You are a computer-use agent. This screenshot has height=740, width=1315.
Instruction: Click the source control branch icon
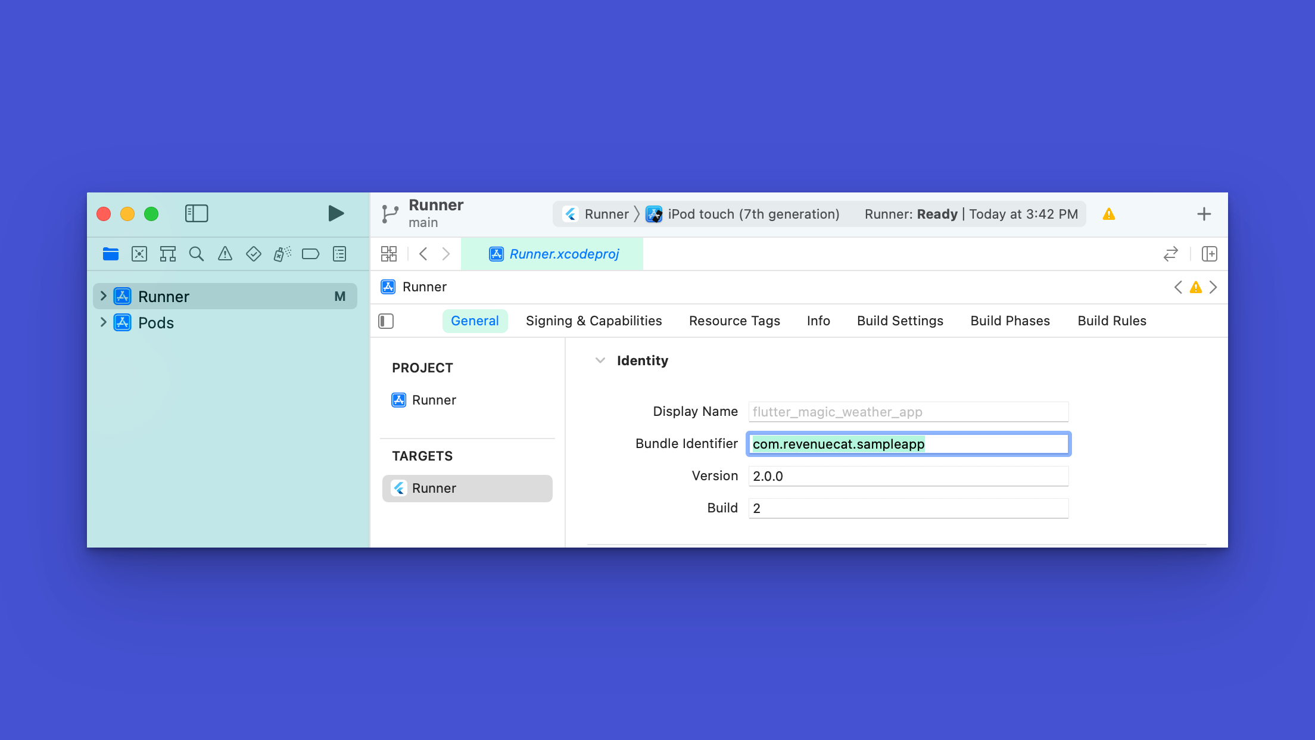click(x=390, y=214)
